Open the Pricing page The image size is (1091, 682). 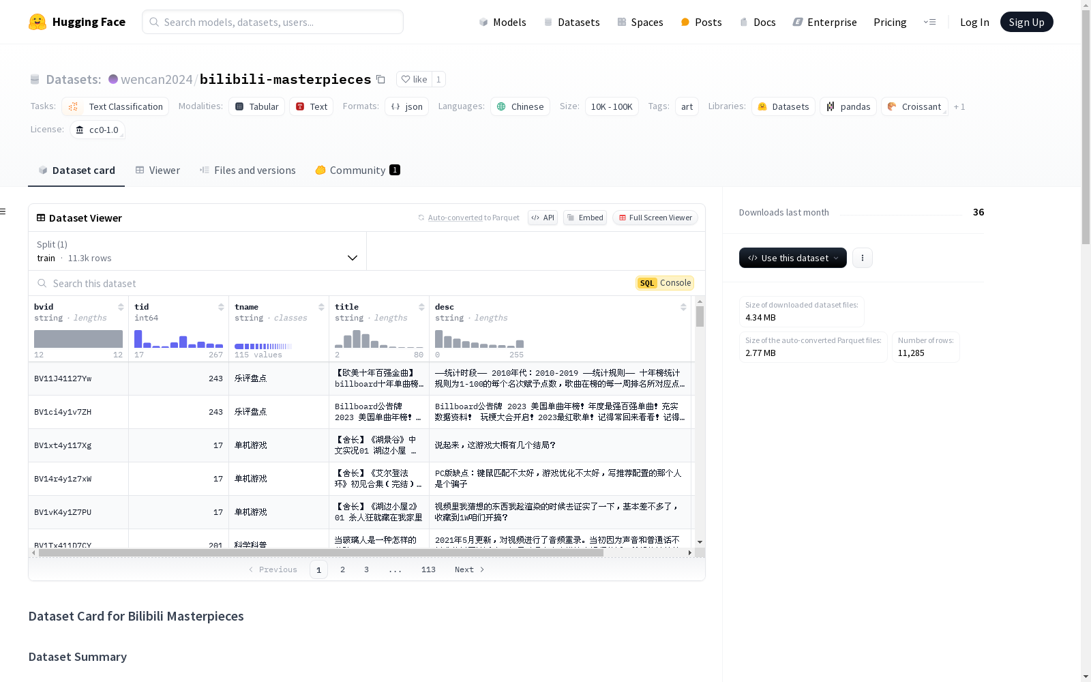click(x=890, y=22)
